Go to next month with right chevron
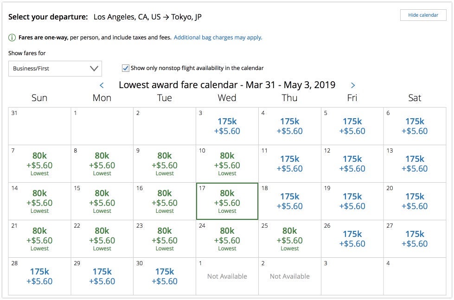Screen dimensions: 454x300 tap(353, 85)
